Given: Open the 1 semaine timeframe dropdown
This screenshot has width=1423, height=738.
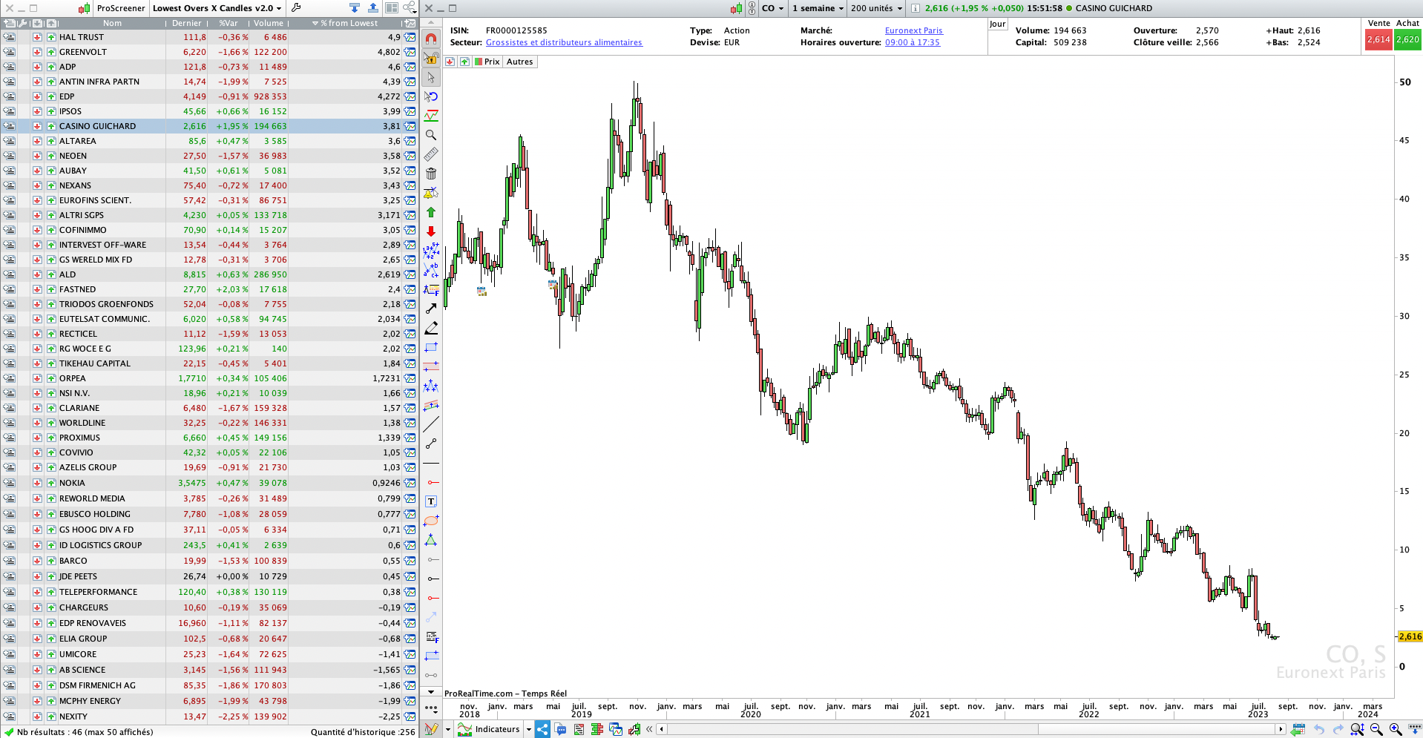Looking at the screenshot, I should (818, 8).
